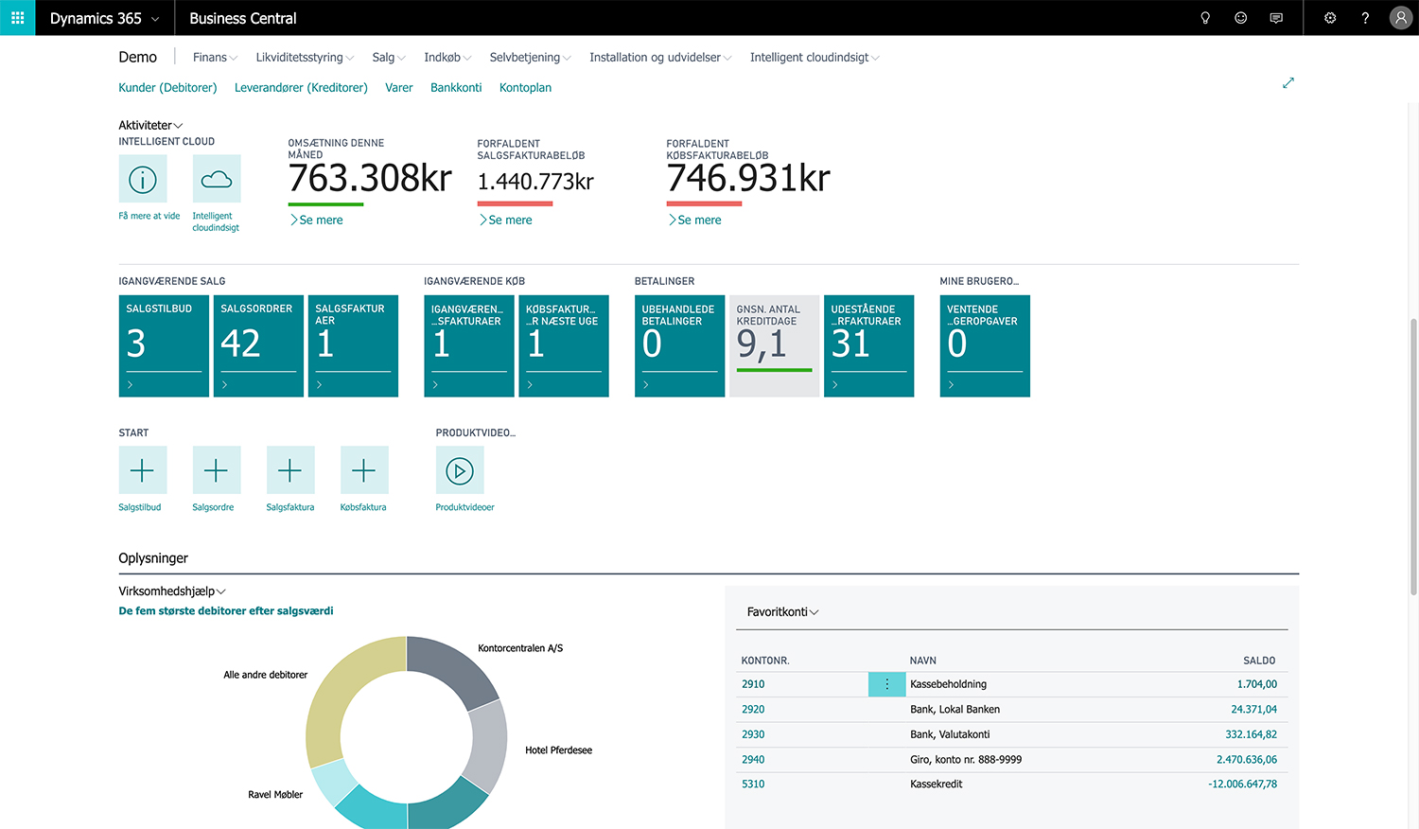
Task: Open account number 5310
Action: tap(753, 785)
